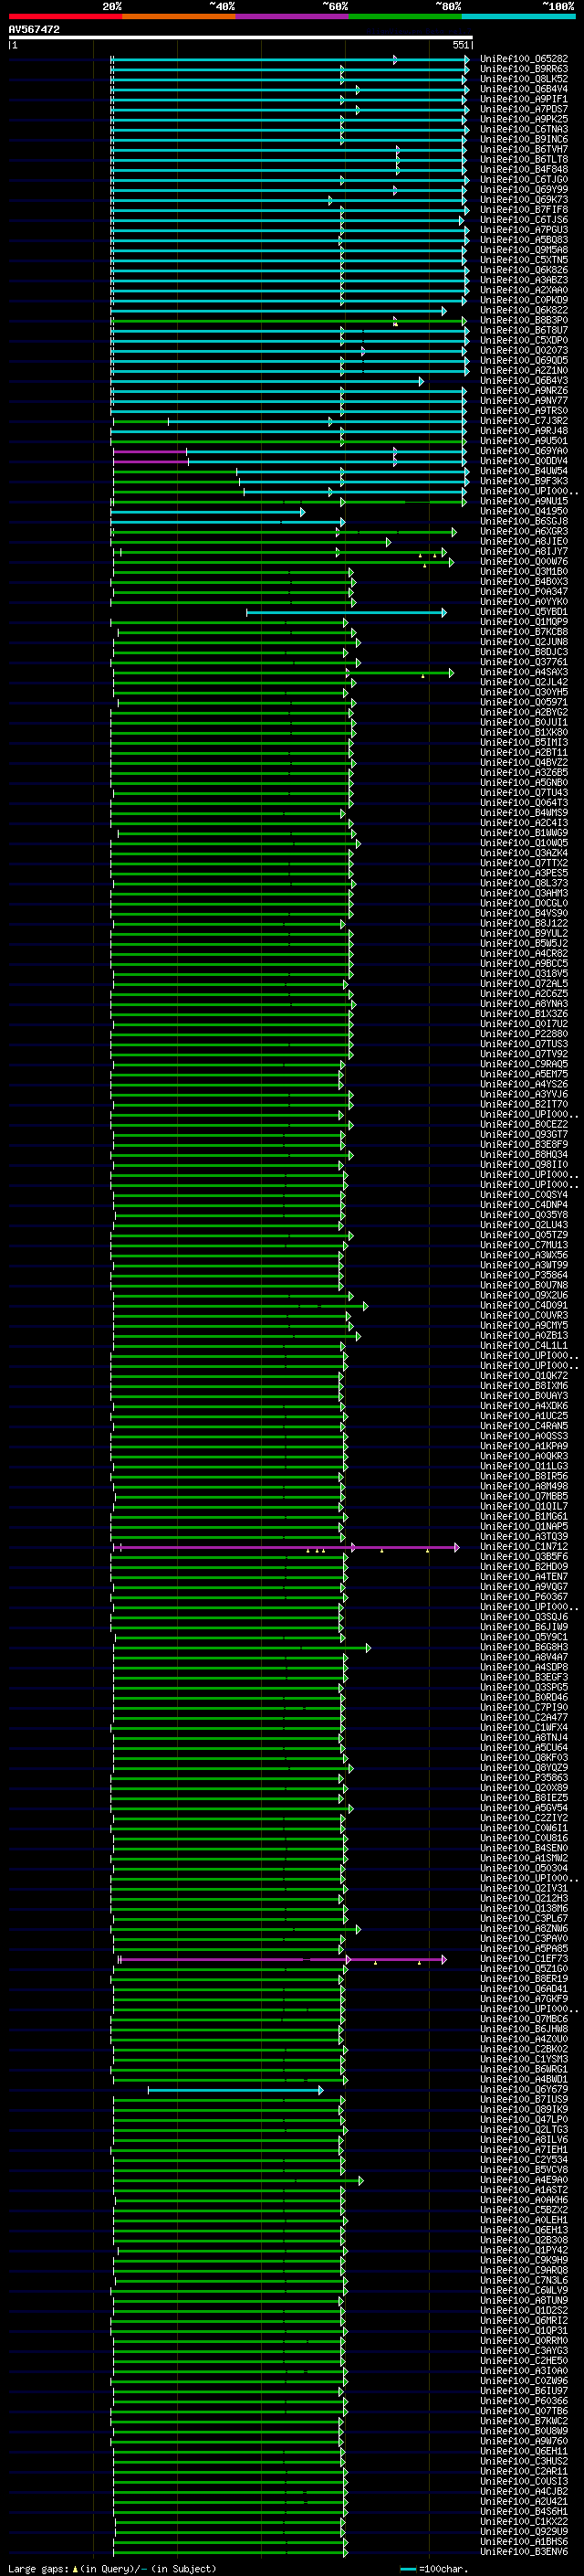Image resolution: width=584 pixels, height=2576 pixels.
Task: Click the orange ~40% identity color segment
Action: (x=179, y=16)
